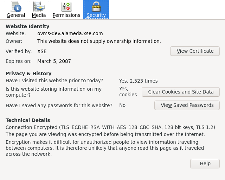Click the Help button
The width and height of the screenshot is (225, 180).
(205, 164)
